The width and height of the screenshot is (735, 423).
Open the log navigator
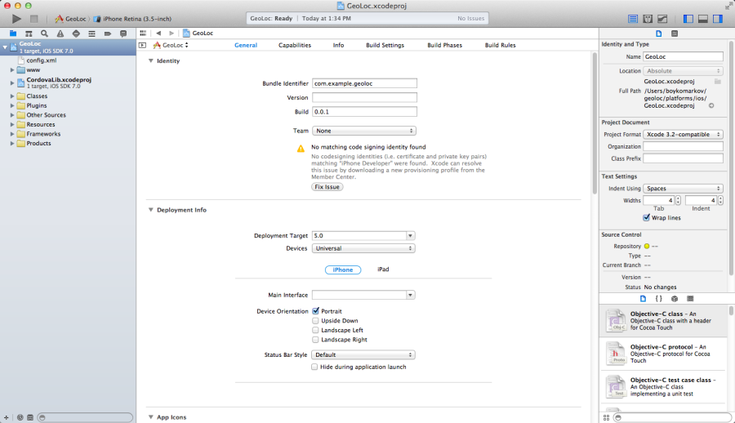click(123, 33)
